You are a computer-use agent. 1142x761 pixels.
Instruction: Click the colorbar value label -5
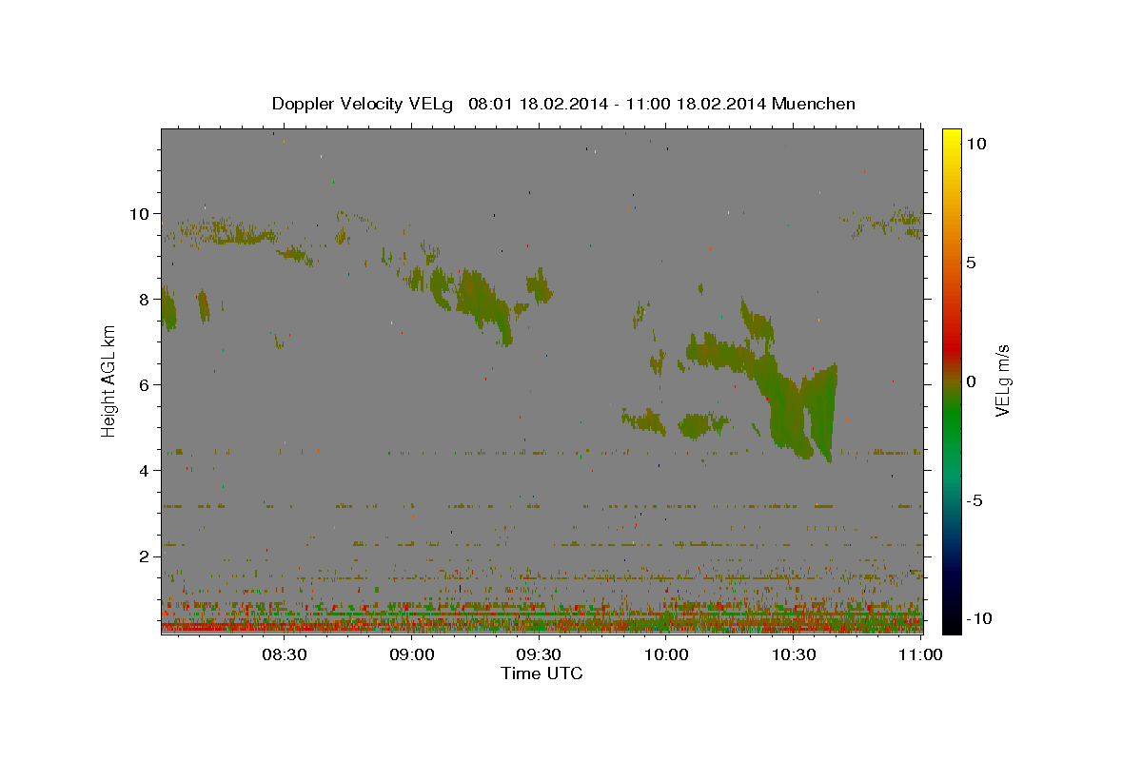coord(975,500)
